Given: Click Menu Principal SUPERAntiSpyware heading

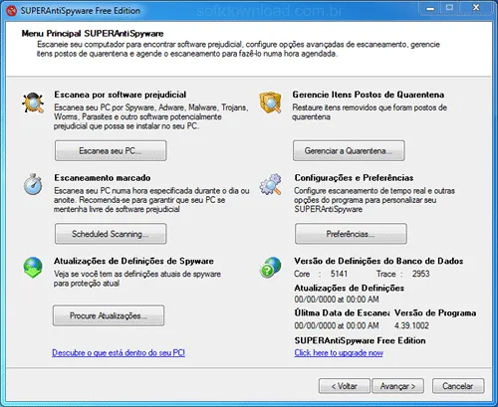Looking at the screenshot, I should pyautogui.click(x=93, y=34).
